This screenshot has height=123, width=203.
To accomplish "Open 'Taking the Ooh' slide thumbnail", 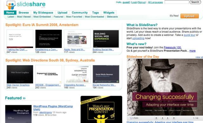I will (x=20, y=39).
